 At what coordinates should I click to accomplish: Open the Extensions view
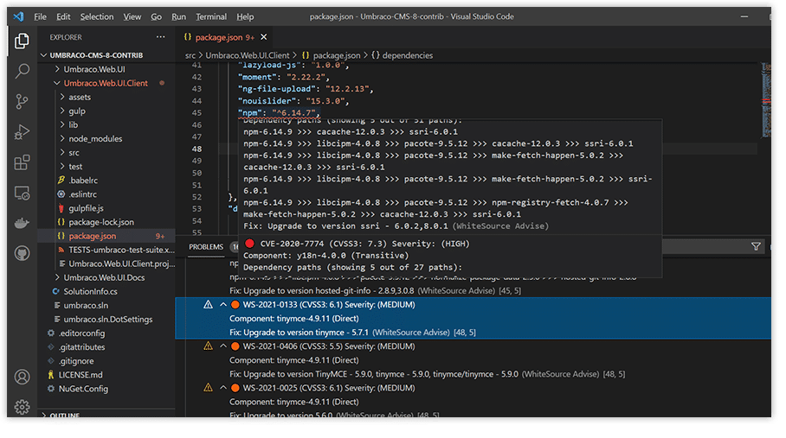pyautogui.click(x=22, y=162)
